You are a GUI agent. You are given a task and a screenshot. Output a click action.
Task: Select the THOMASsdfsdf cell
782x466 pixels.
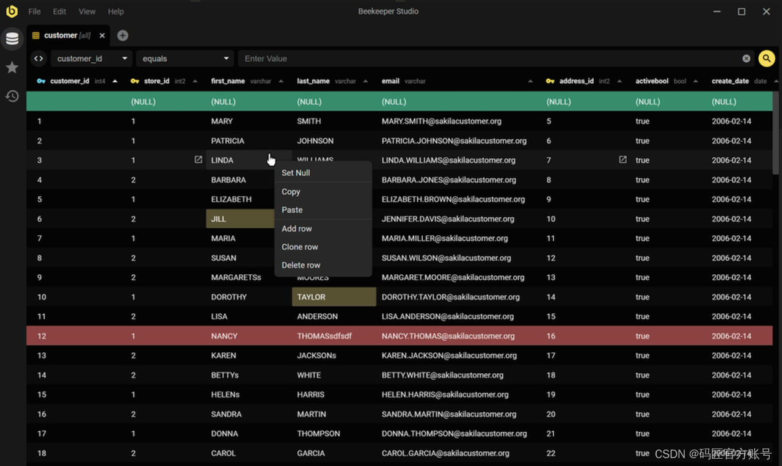click(x=334, y=336)
